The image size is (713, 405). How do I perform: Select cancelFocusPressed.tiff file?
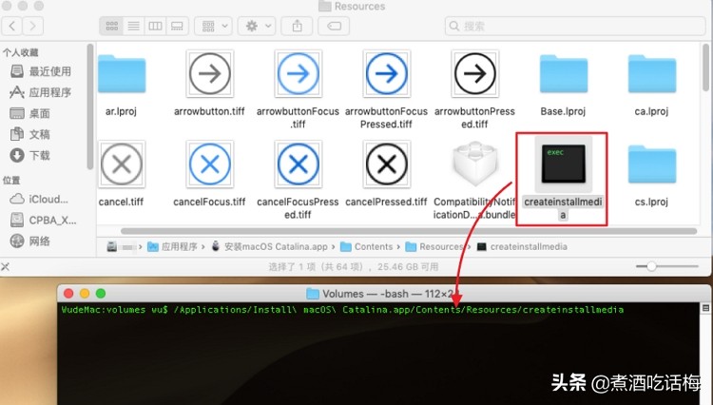click(298, 164)
